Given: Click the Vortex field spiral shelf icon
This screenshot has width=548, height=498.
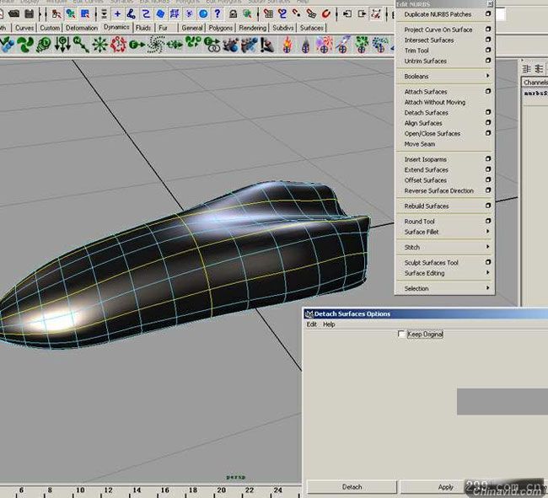Looking at the screenshot, I should point(155,45).
